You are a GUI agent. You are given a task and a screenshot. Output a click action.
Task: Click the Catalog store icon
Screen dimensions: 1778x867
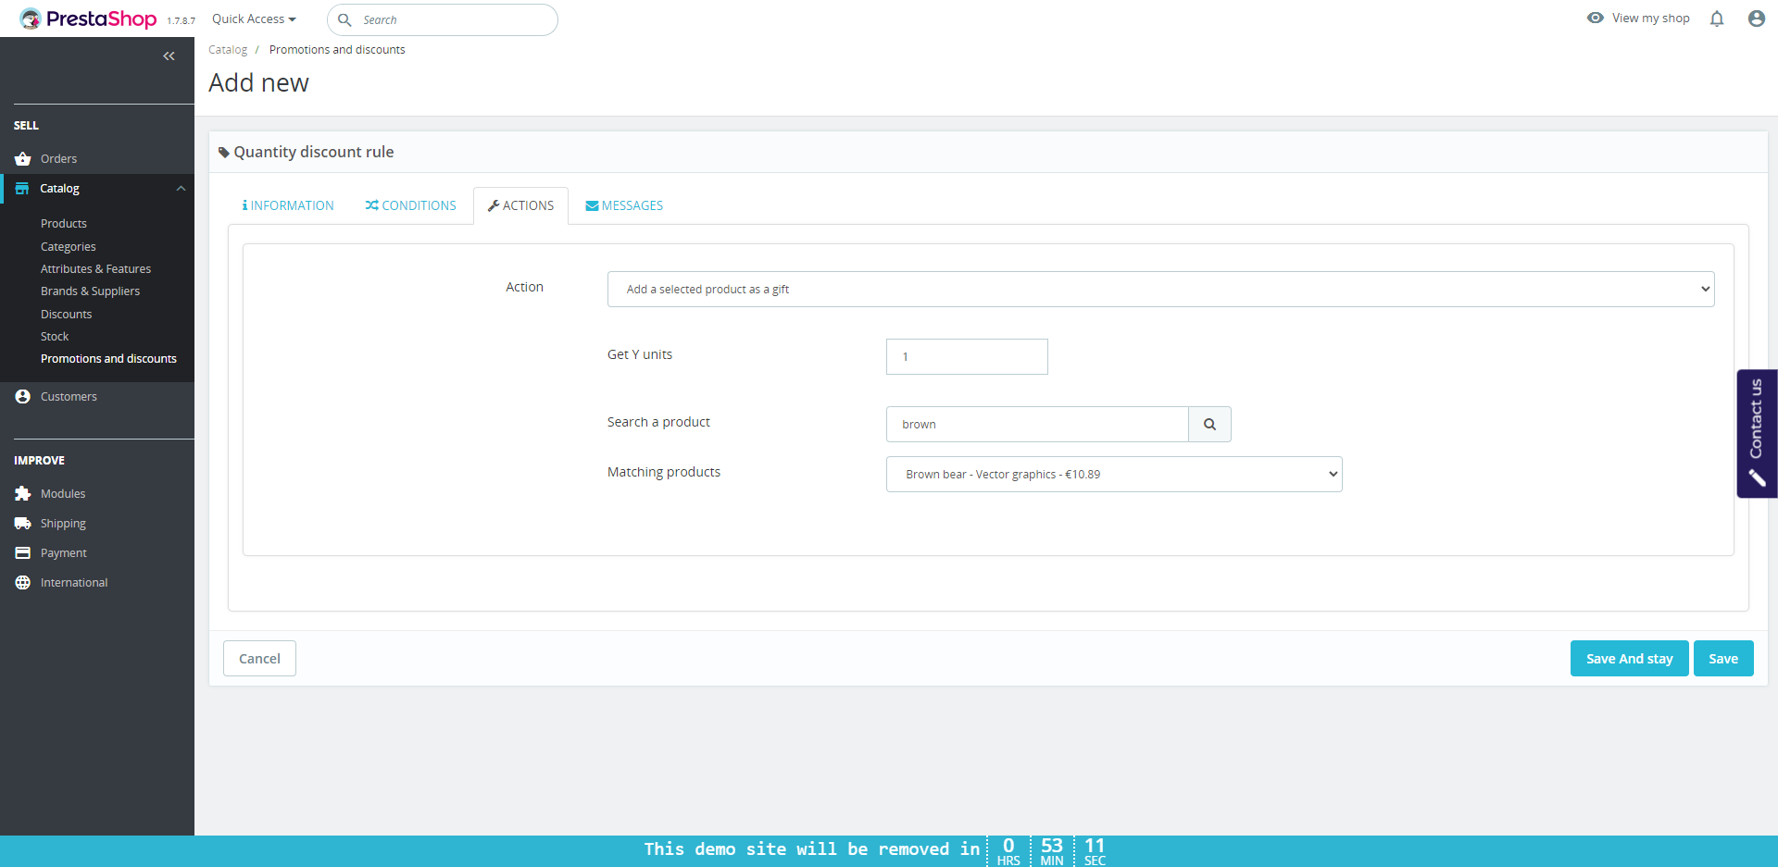tap(22, 188)
